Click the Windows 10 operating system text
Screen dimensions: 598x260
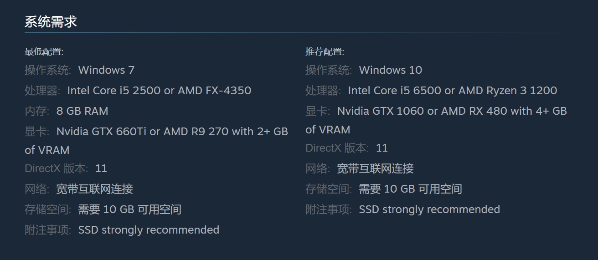click(390, 70)
